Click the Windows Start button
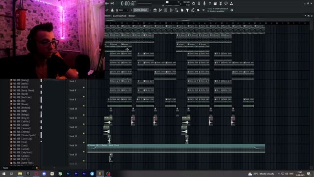314x177 pixels. (4, 174)
